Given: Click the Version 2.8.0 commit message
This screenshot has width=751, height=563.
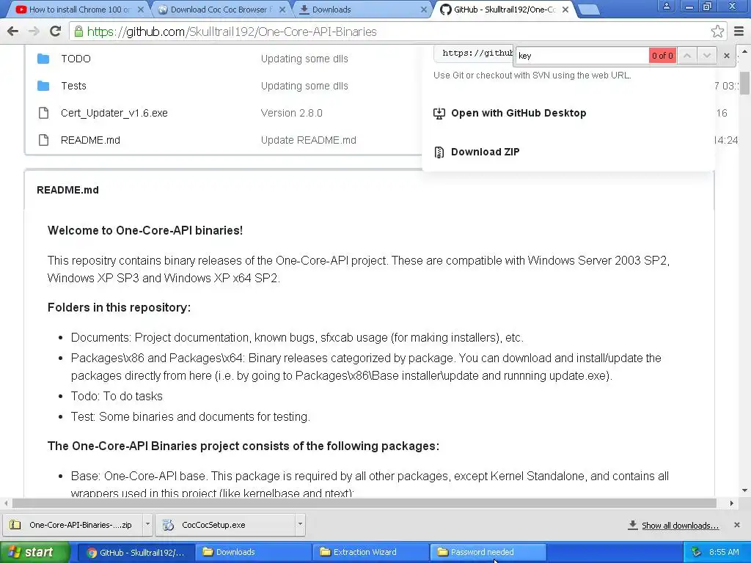Looking at the screenshot, I should 292,113.
